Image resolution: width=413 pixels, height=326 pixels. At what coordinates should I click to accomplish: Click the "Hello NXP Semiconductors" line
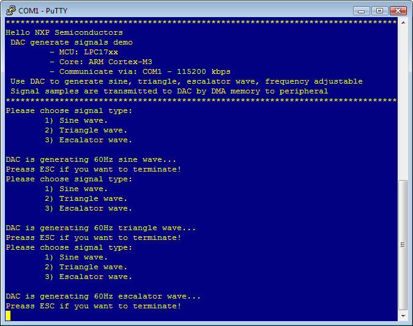64,32
